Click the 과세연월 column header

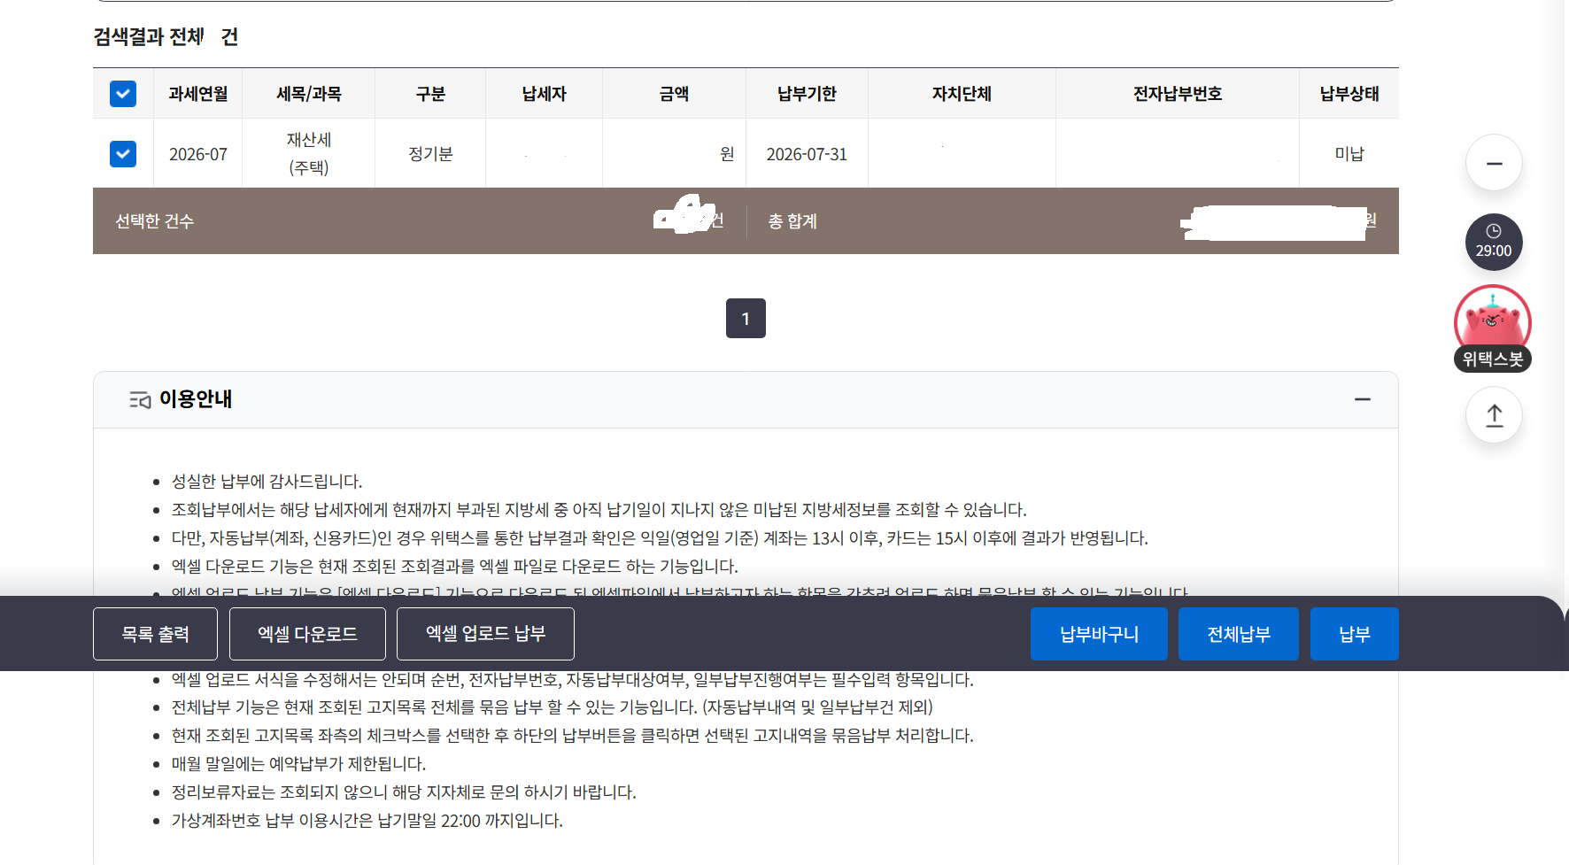[198, 94]
